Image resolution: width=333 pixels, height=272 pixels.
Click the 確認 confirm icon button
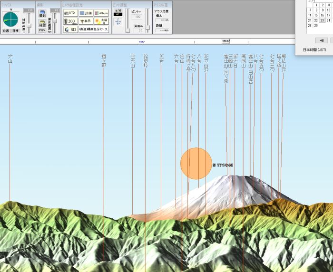tap(42, 22)
